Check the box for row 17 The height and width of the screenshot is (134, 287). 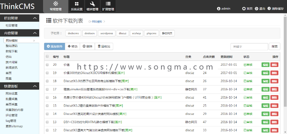coord(47,89)
